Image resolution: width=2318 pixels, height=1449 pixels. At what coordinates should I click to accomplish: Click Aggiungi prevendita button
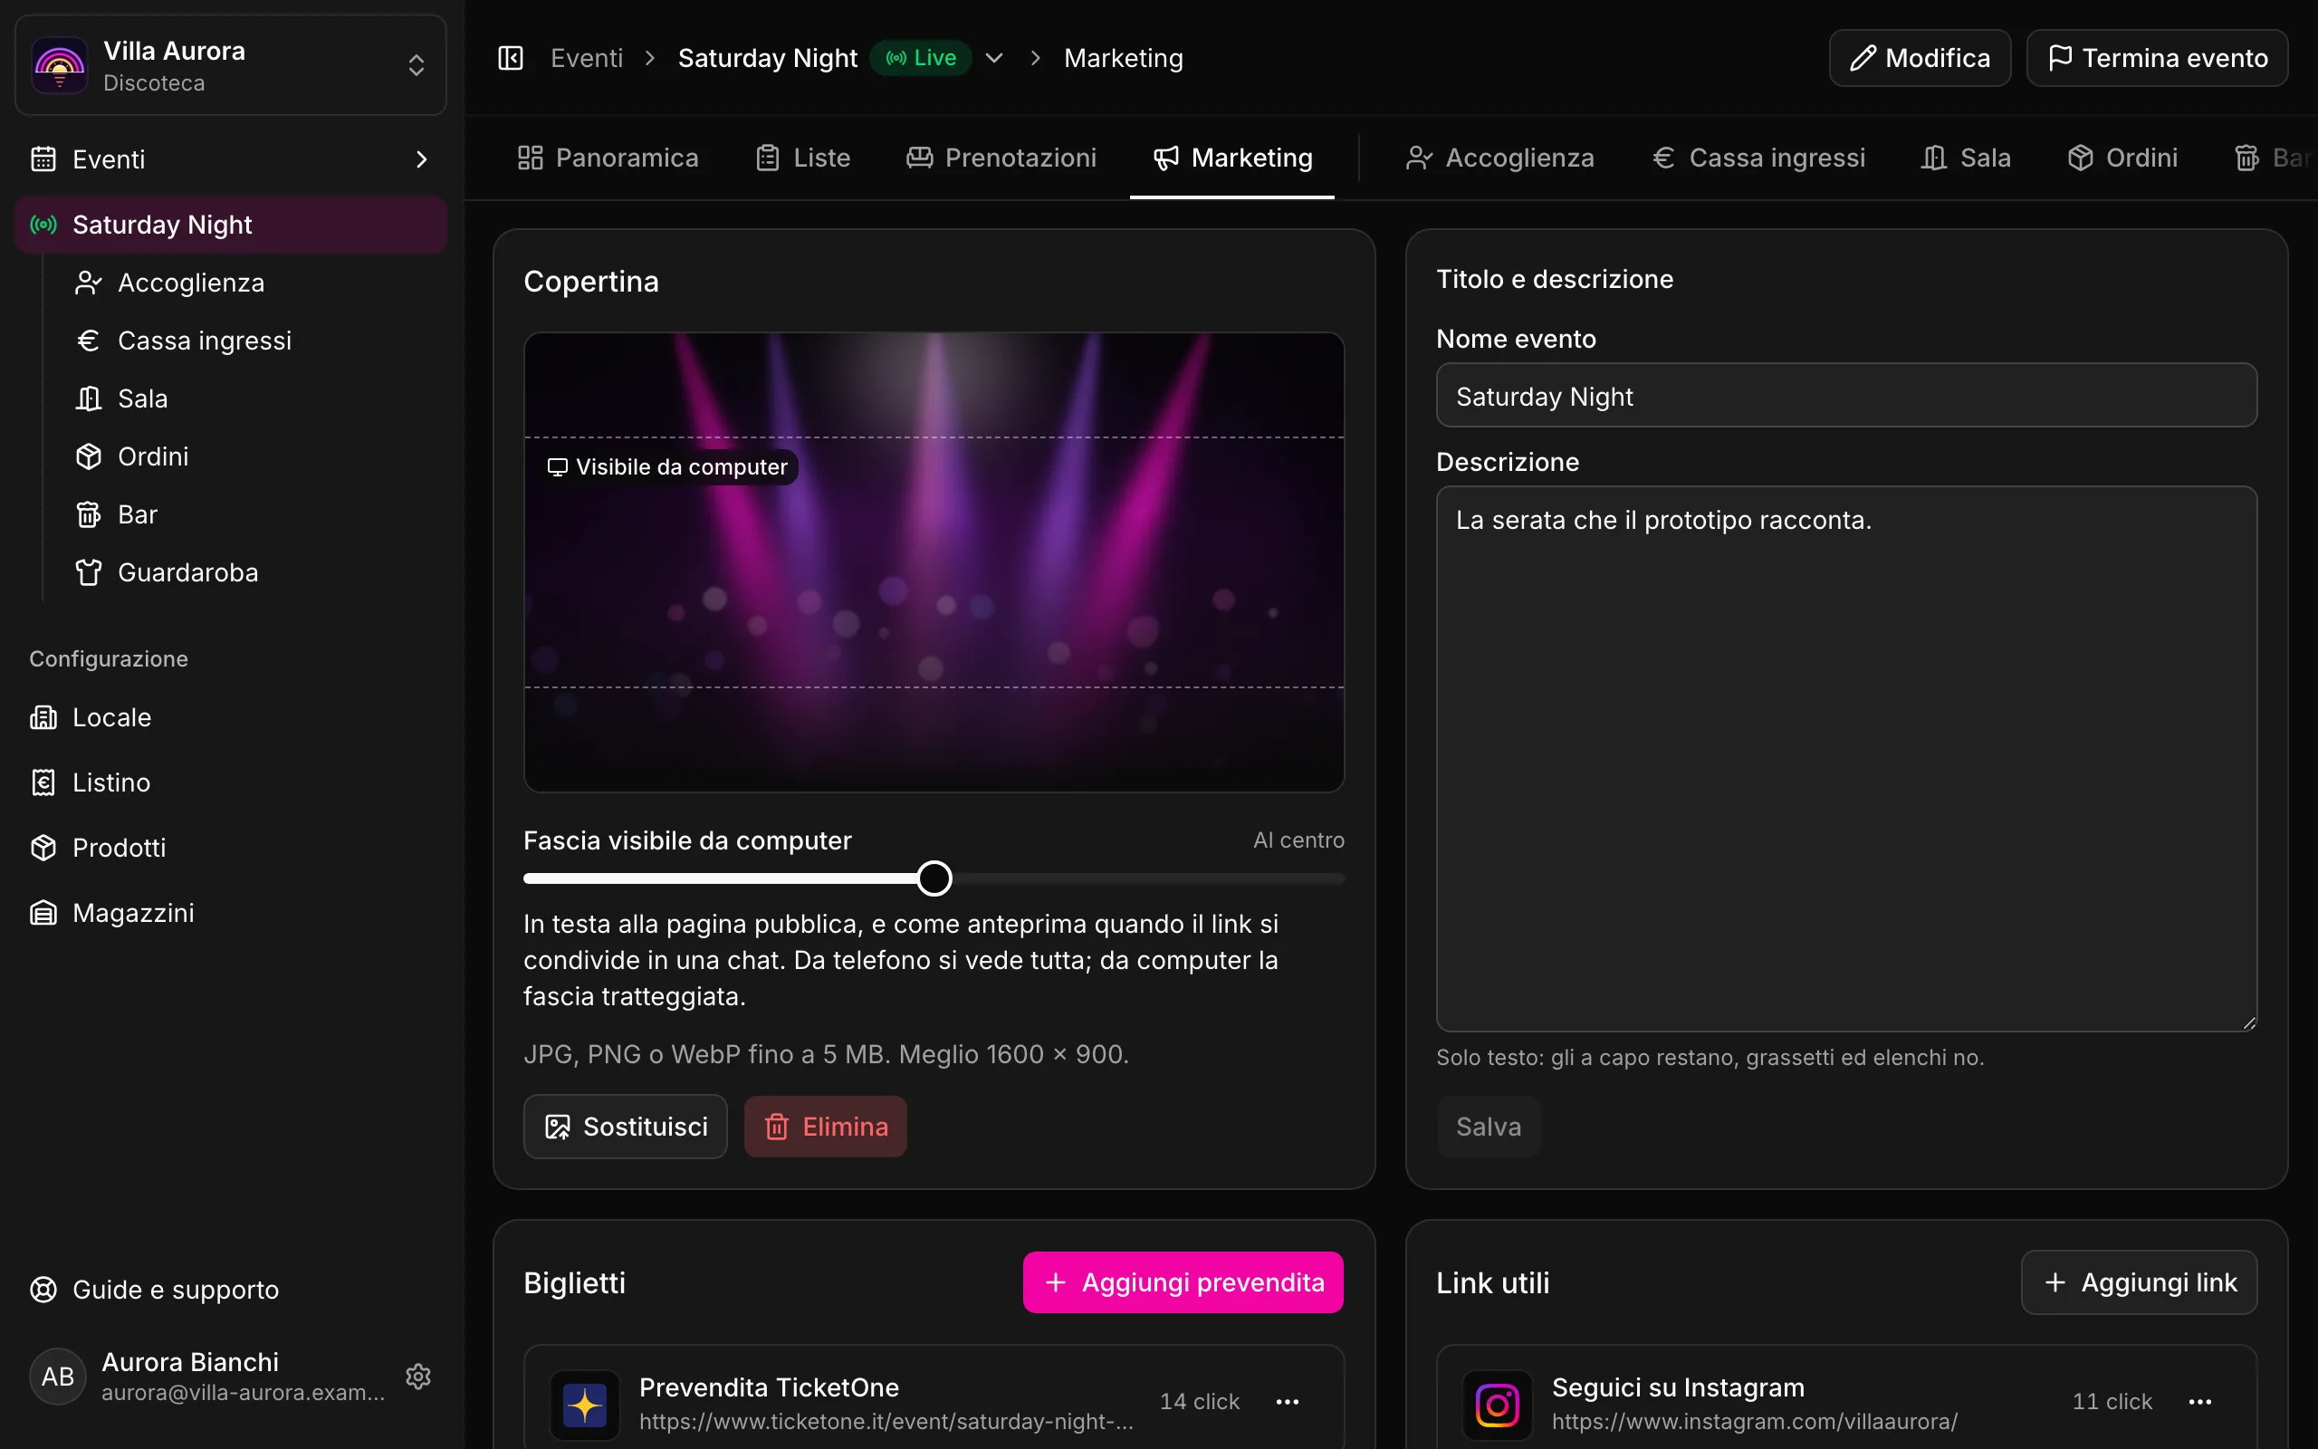(x=1183, y=1282)
